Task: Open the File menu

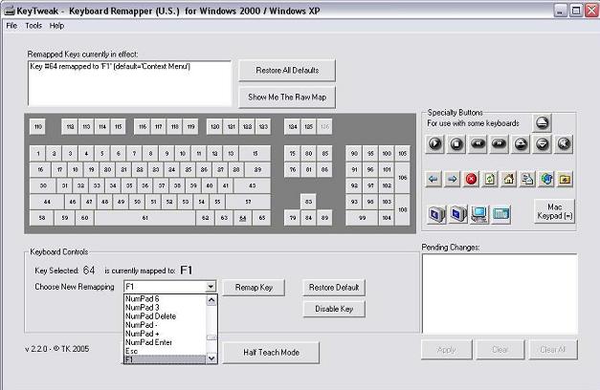Action: [x=11, y=26]
